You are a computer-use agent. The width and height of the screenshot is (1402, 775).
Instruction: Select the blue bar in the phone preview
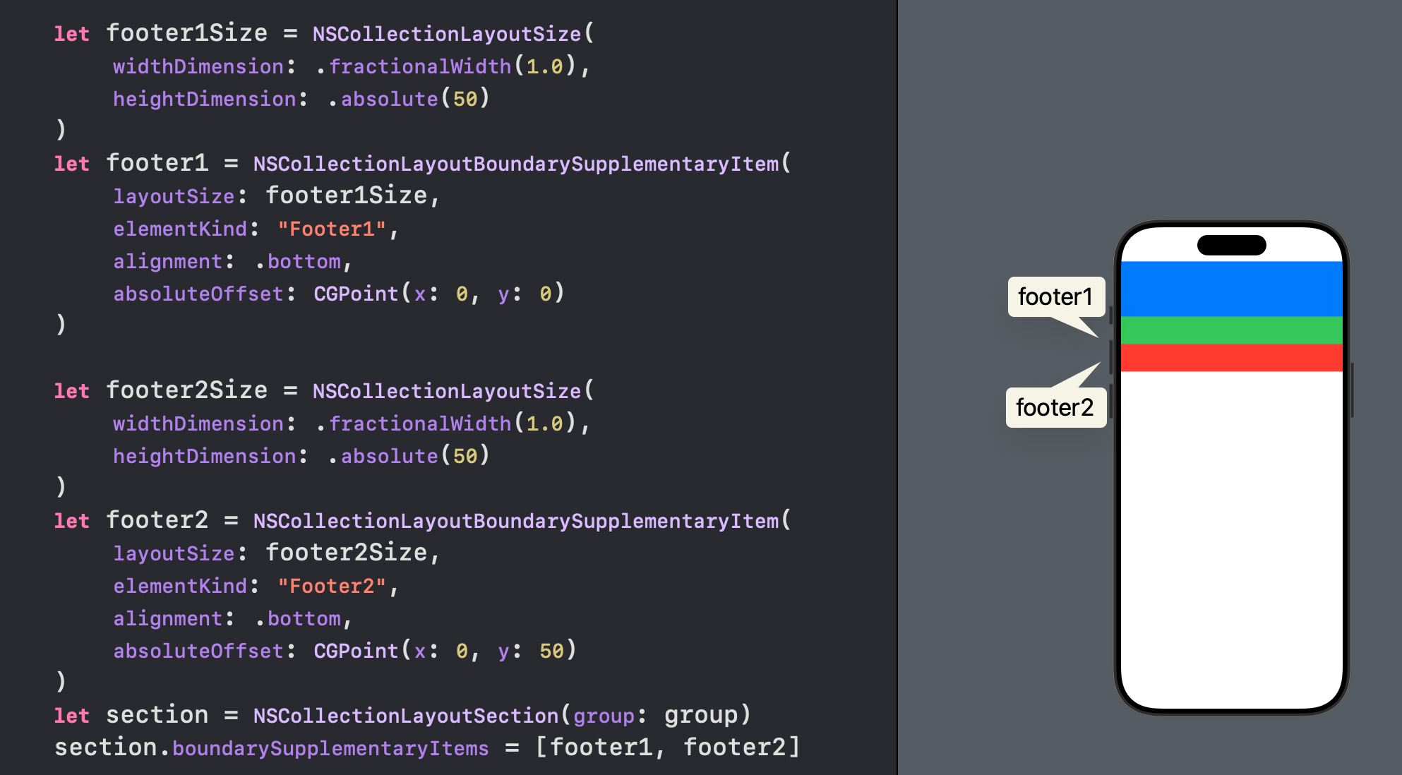pyautogui.click(x=1231, y=289)
